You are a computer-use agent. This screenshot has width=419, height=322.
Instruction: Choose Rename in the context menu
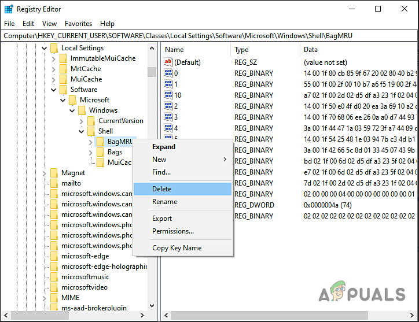click(x=182, y=202)
